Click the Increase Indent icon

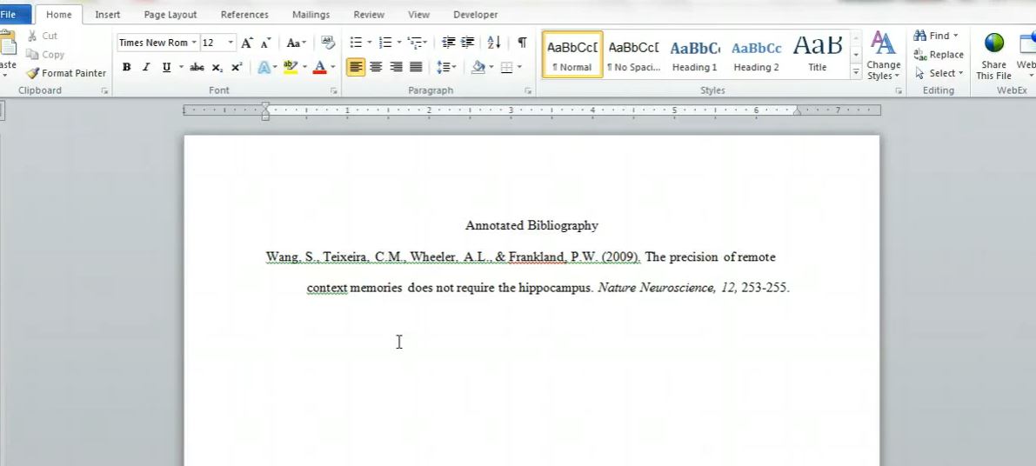[468, 43]
